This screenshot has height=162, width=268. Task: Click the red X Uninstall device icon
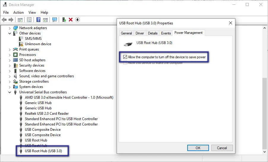pyautogui.click(x=71, y=20)
